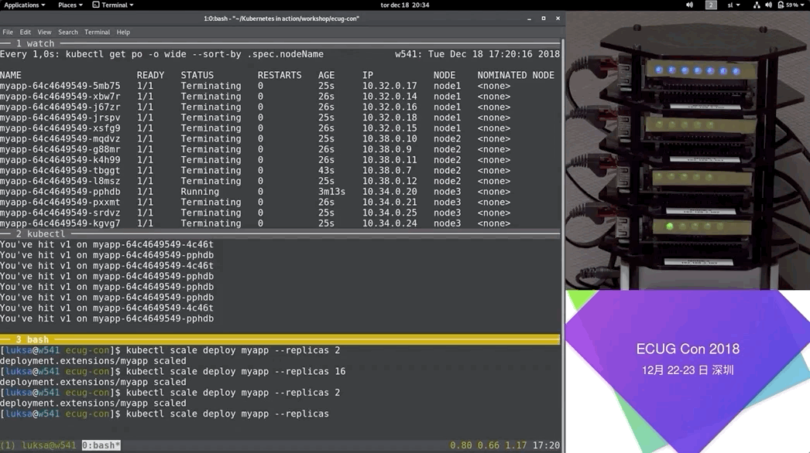810x453 pixels.
Task: Click IP address 10.34.0.24
Action: point(389,223)
